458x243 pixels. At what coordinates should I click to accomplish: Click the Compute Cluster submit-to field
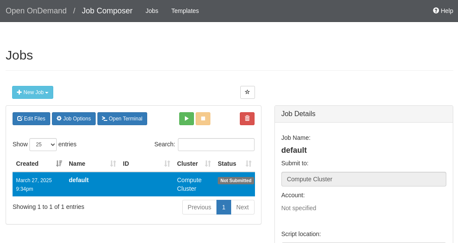click(x=364, y=179)
